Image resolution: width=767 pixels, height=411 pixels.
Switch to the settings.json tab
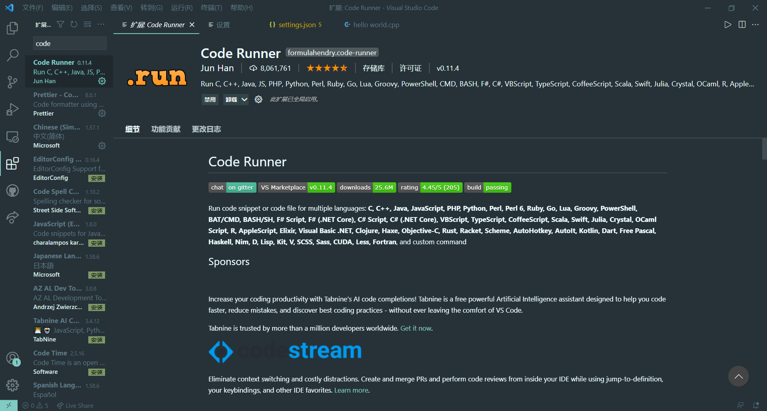[x=296, y=25]
